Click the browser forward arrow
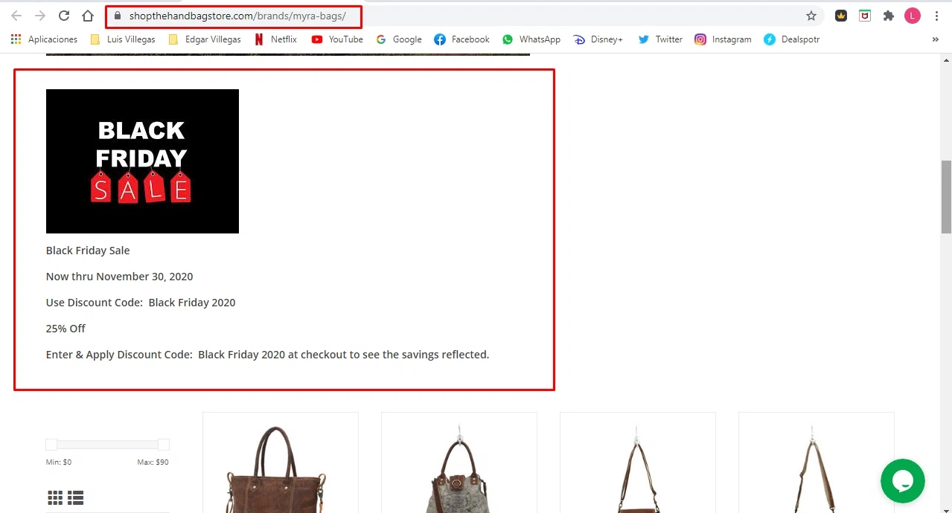Screen dimensions: 952x513 (40, 16)
